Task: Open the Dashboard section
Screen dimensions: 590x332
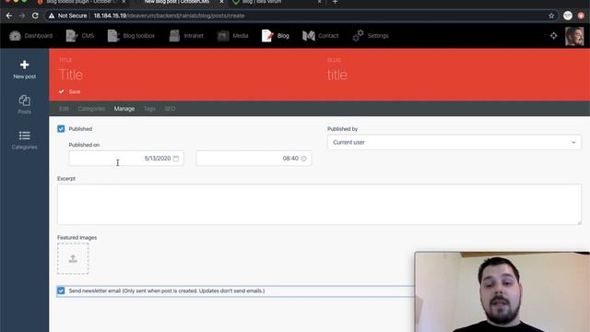Action: click(x=30, y=36)
